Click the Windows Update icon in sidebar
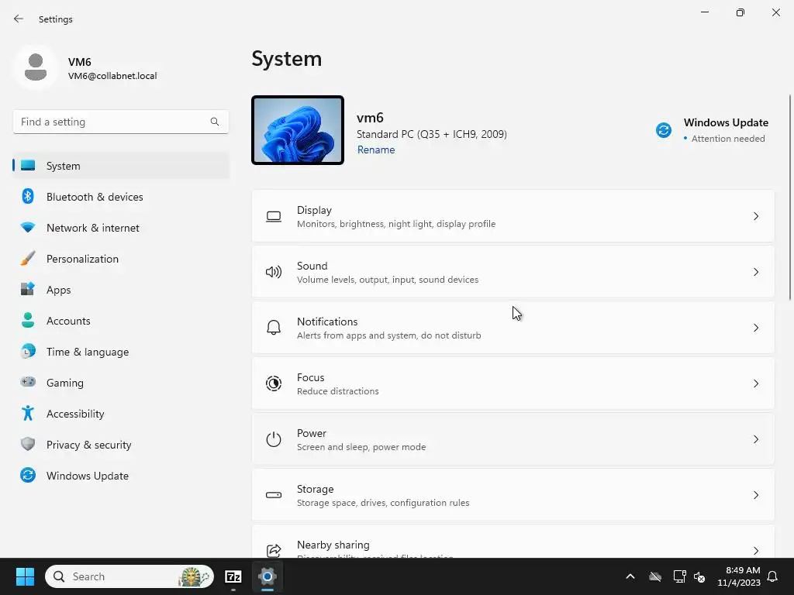 tap(28, 475)
